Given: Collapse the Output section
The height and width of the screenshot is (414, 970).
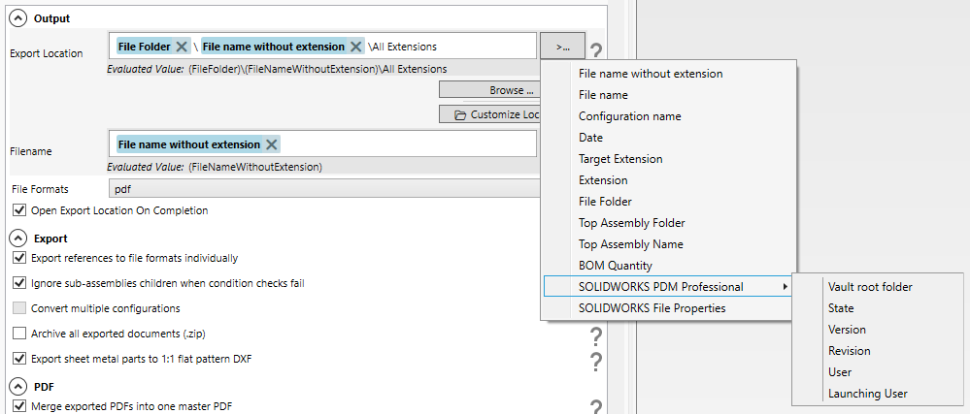Looking at the screenshot, I should (x=18, y=18).
